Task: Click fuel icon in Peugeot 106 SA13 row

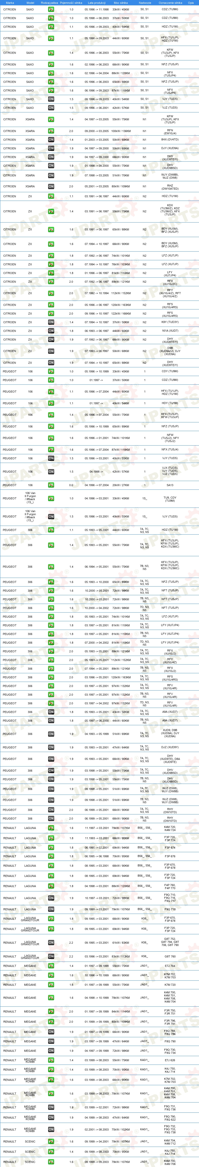Action: coord(51,485)
